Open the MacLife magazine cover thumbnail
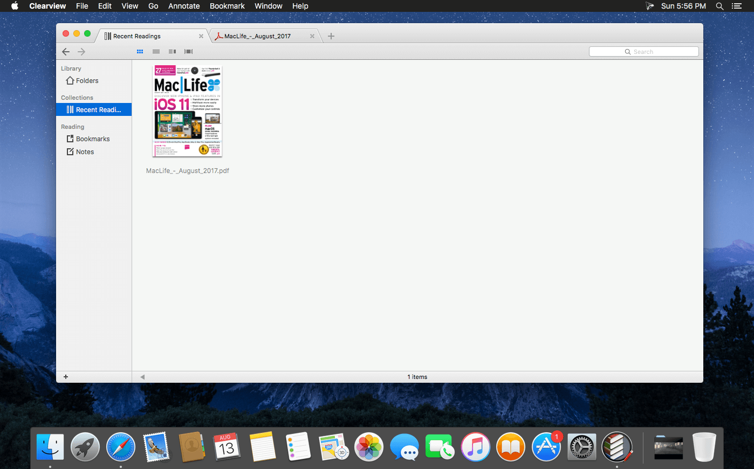The image size is (754, 469). (188, 112)
